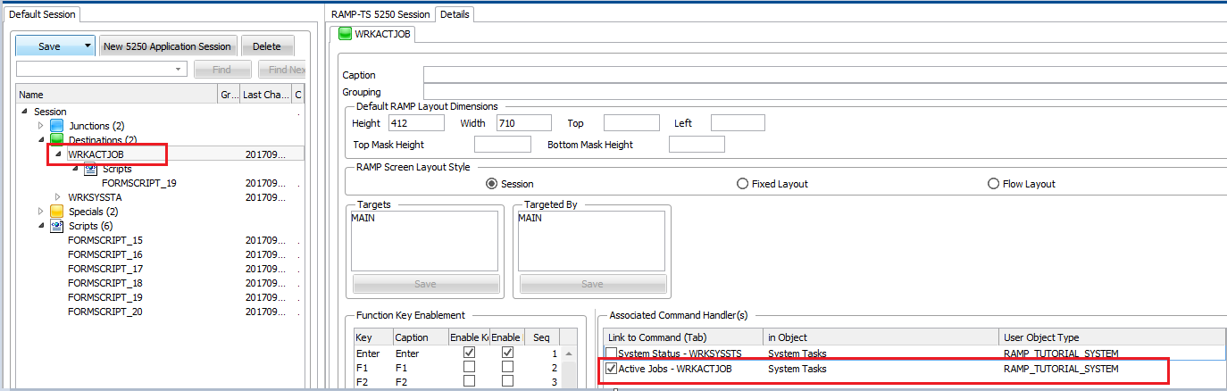Screen dimensions: 1227x391
Task: Toggle the Enter key Enable Key checkbox
Action: [469, 354]
